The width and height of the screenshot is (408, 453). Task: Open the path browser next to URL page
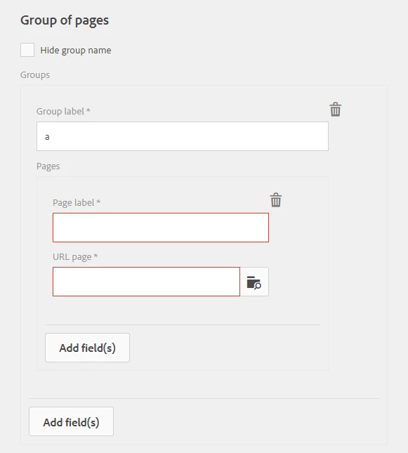click(254, 282)
